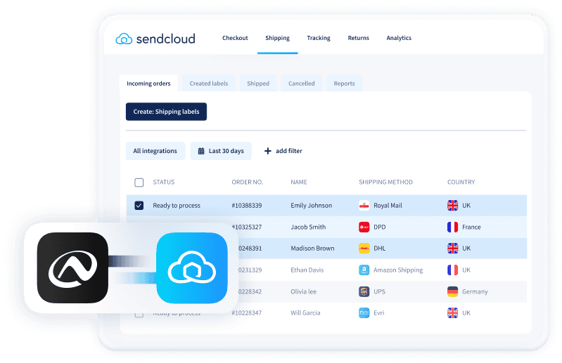Toggle the select-all checkbox in header
The height and width of the screenshot is (363, 562).
[x=139, y=183]
